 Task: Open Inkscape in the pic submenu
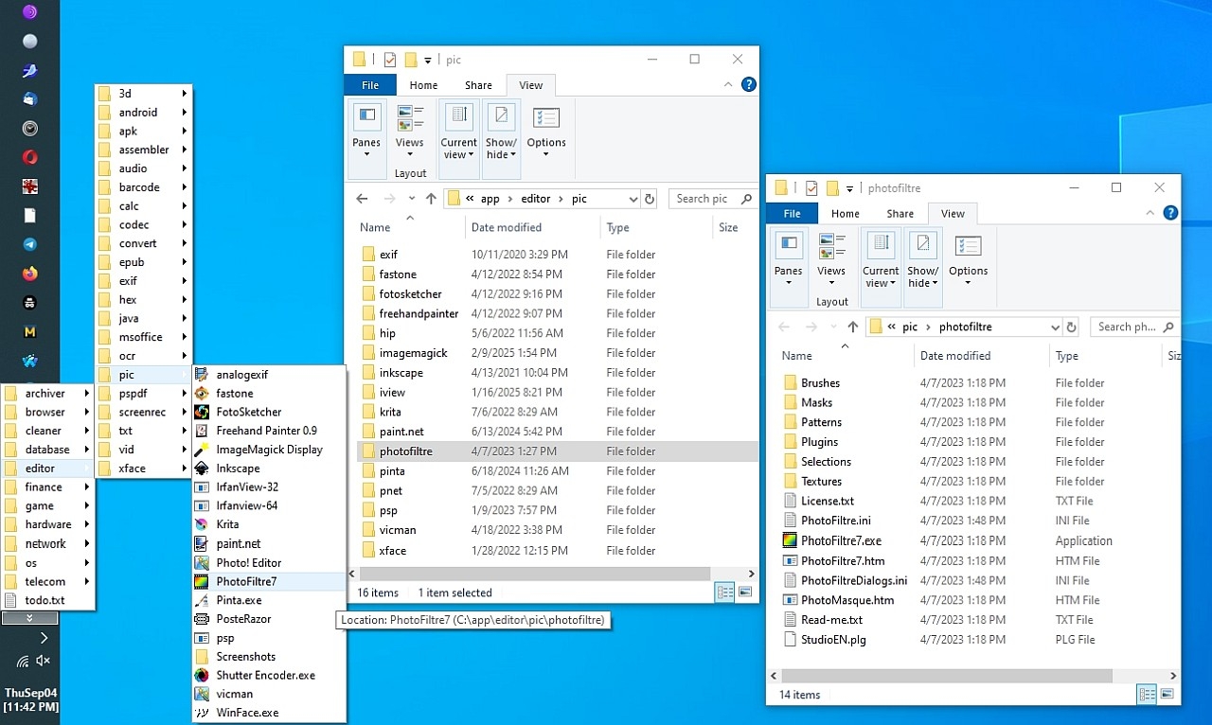[x=269, y=469]
